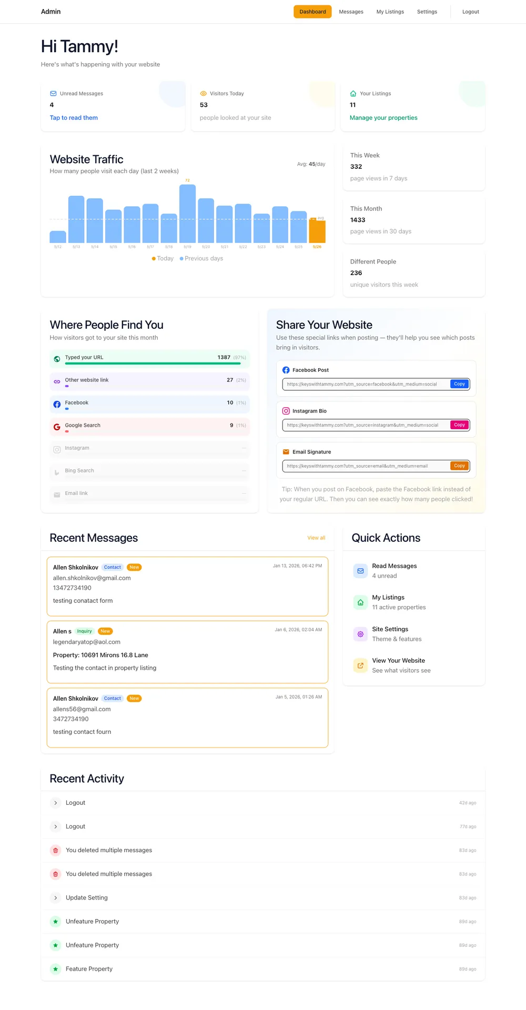Expand the 77d ago Logout activity chevron

pyautogui.click(x=55, y=826)
